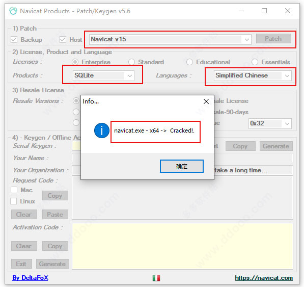Click the Patch button
The image size is (304, 287).
pos(273,38)
